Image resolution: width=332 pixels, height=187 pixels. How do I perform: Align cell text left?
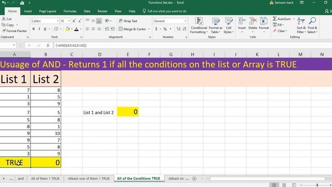coord(88,29)
